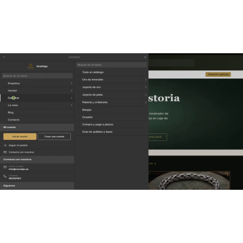Open Joyería de oro category
The height and width of the screenshot is (243, 243).
coord(91,87)
